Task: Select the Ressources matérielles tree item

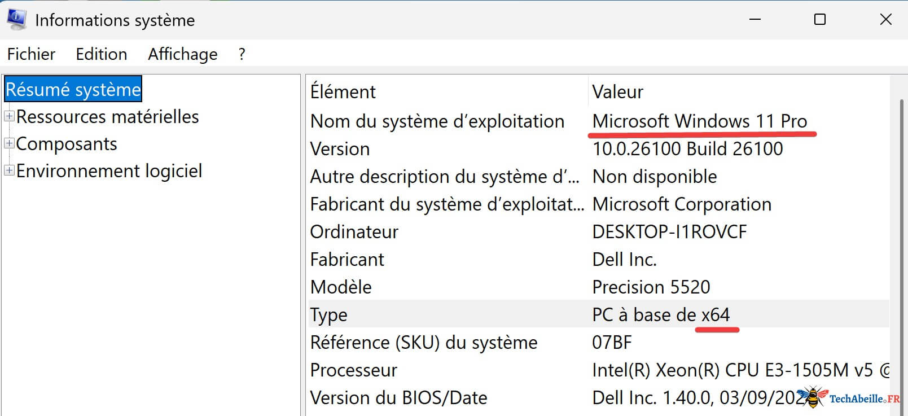Action: click(x=107, y=116)
